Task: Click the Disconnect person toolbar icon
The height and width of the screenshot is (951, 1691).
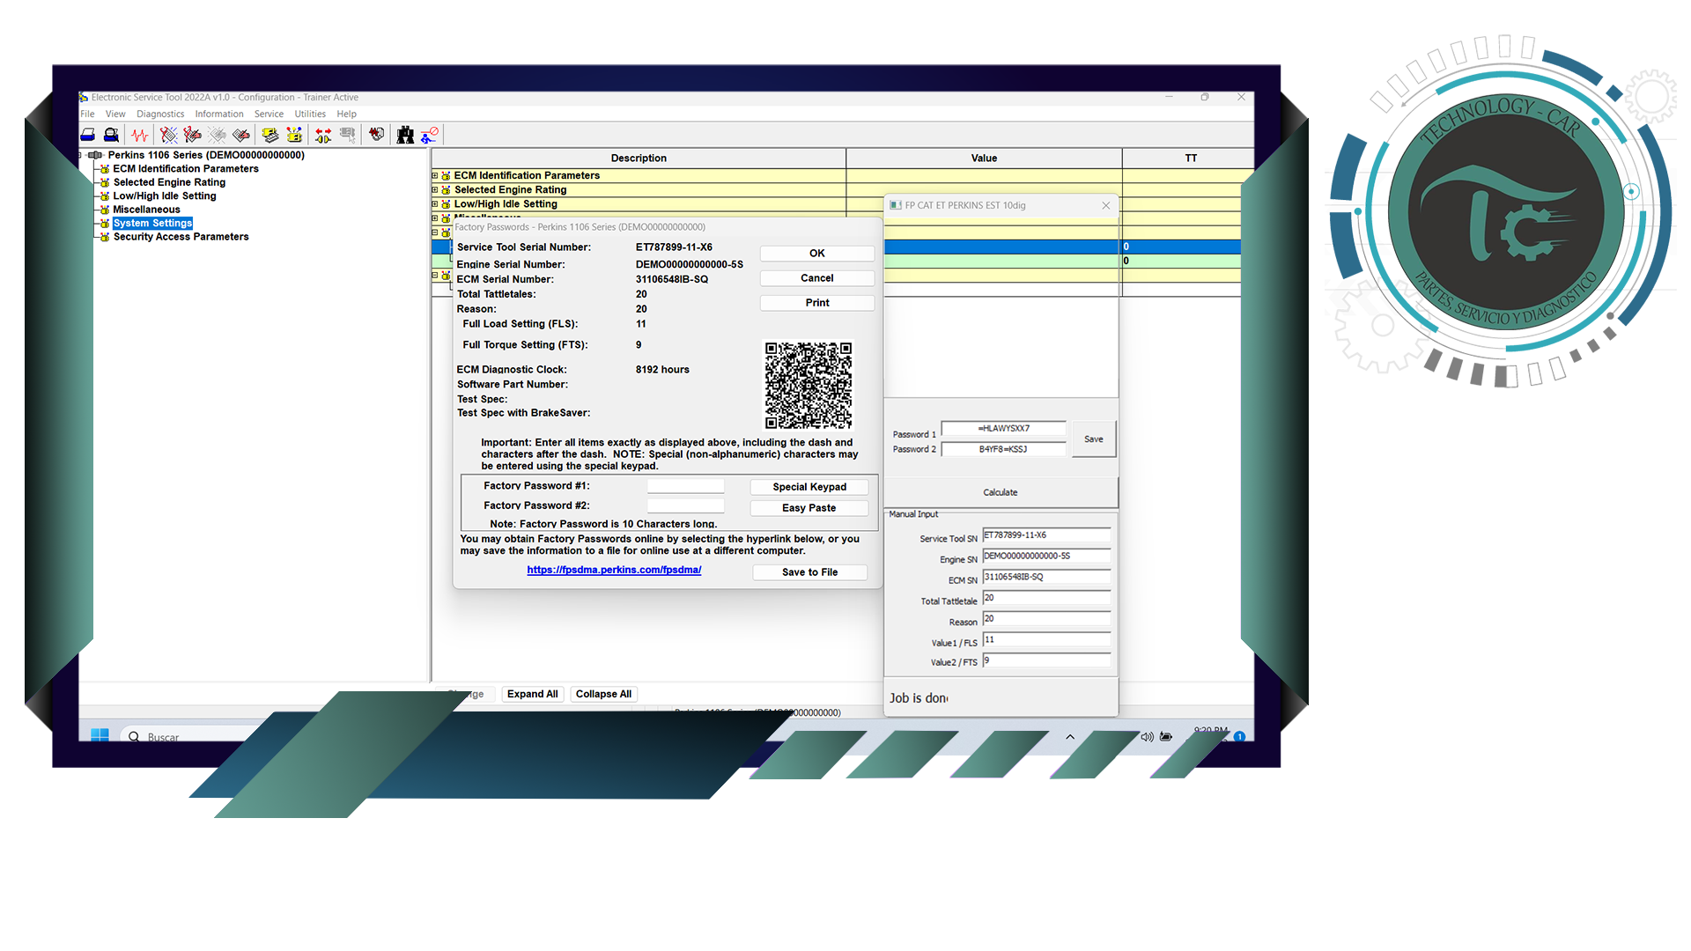Action: click(x=429, y=135)
